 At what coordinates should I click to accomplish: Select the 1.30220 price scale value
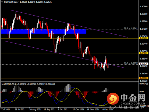click(144, 81)
